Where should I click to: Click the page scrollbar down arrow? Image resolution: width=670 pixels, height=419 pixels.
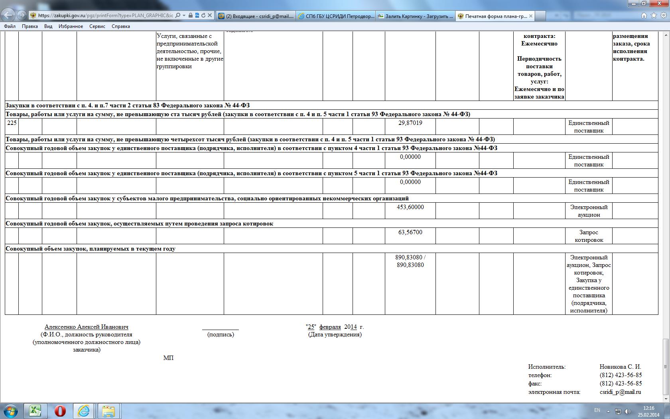(665, 399)
